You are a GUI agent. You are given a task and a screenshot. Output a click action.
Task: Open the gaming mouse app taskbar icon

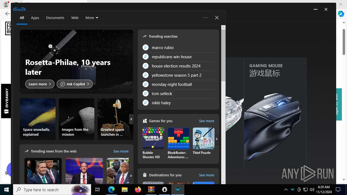178,190
